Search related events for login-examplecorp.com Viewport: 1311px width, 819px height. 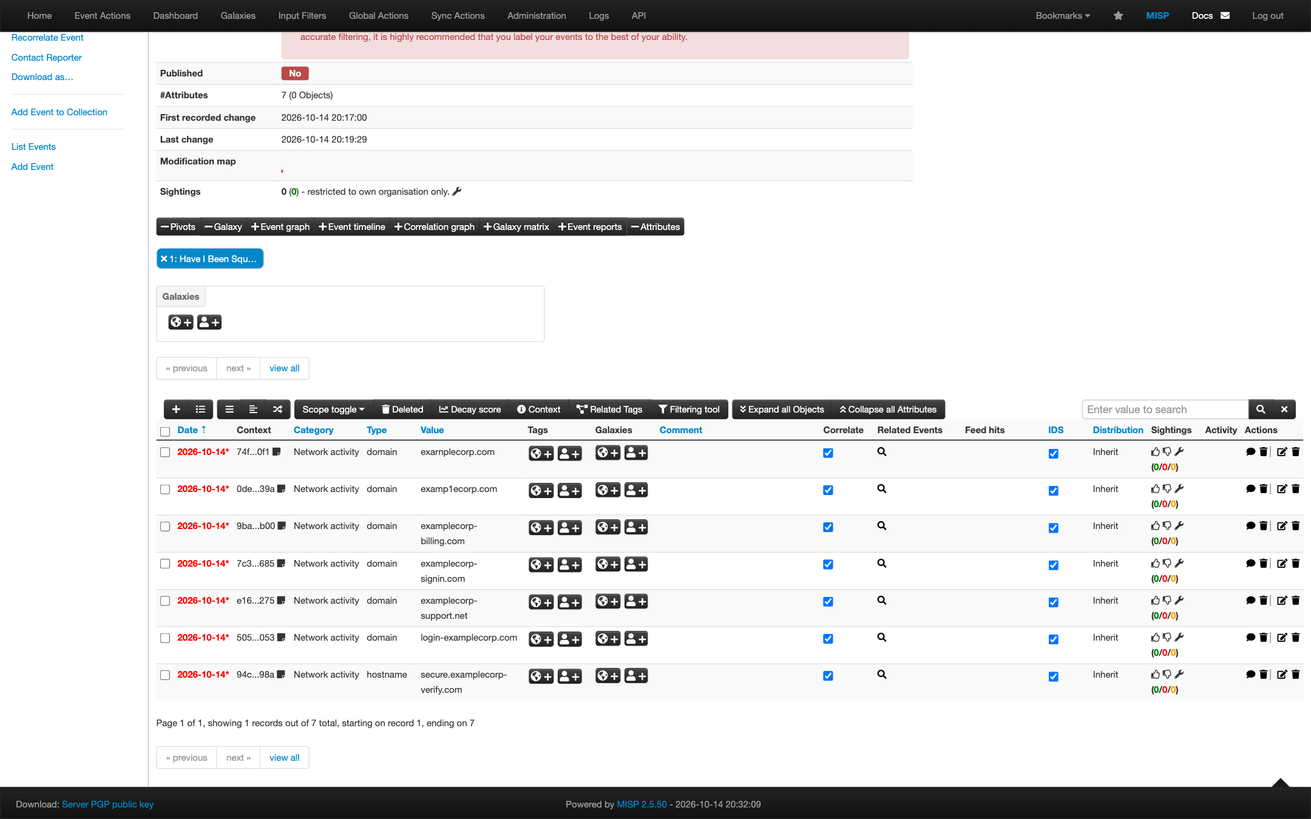point(882,638)
